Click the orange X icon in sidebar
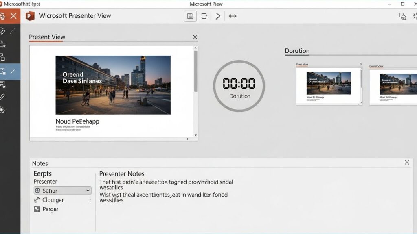The width and height of the screenshot is (417, 234). click(x=14, y=16)
